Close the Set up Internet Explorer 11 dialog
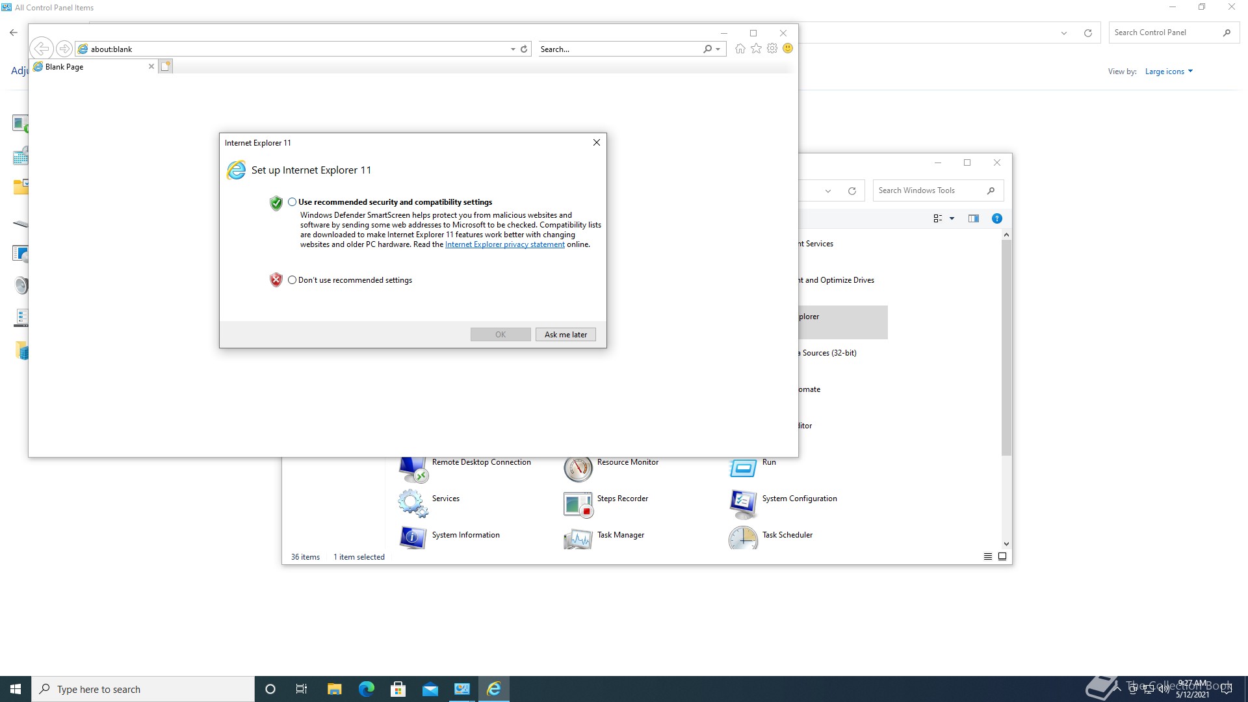This screenshot has width=1248, height=702. coord(596,142)
